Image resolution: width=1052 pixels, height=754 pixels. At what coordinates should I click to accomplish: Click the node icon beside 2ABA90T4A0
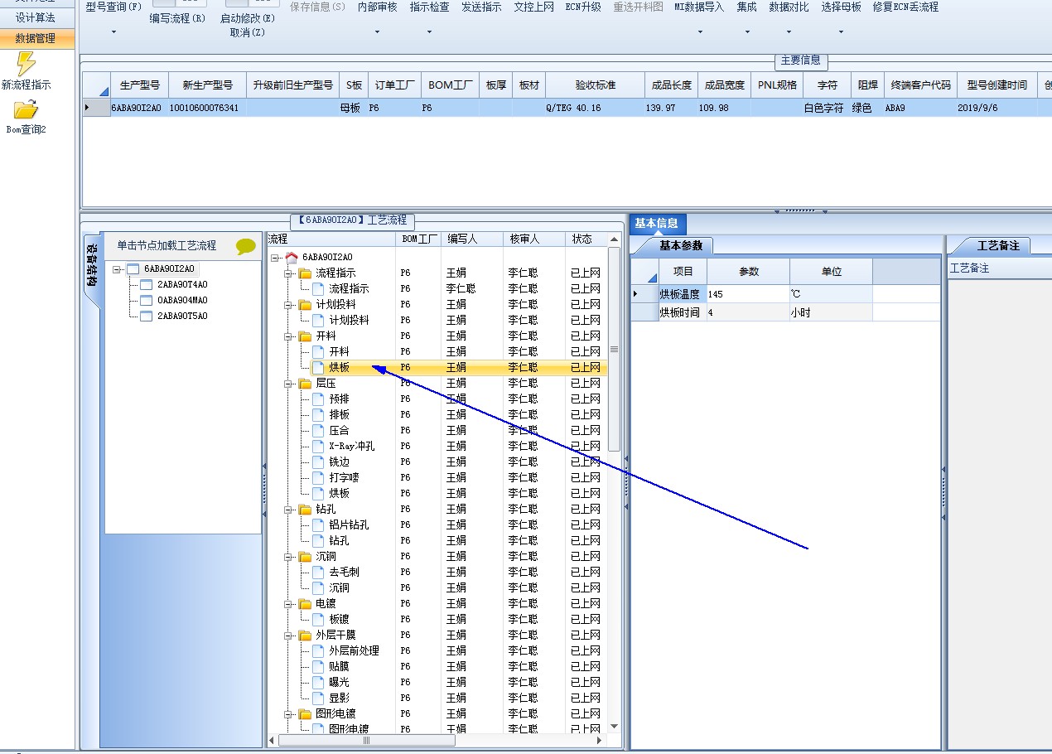coord(147,285)
